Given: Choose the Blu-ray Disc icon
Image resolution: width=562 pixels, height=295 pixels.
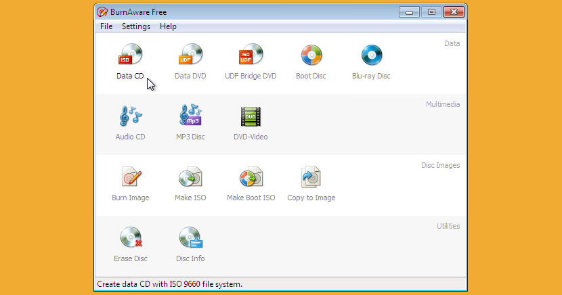Looking at the screenshot, I should pyautogui.click(x=371, y=55).
